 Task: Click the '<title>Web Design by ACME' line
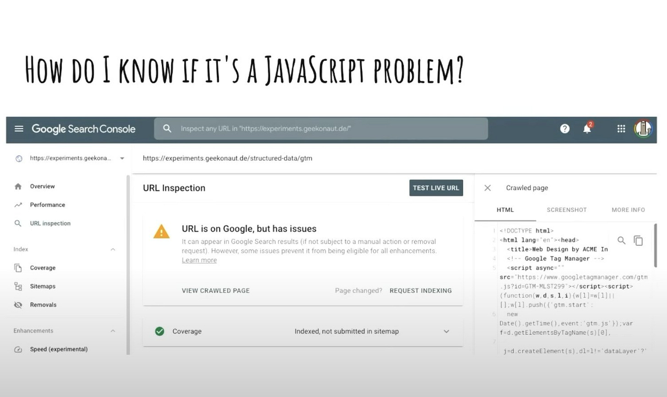point(558,249)
